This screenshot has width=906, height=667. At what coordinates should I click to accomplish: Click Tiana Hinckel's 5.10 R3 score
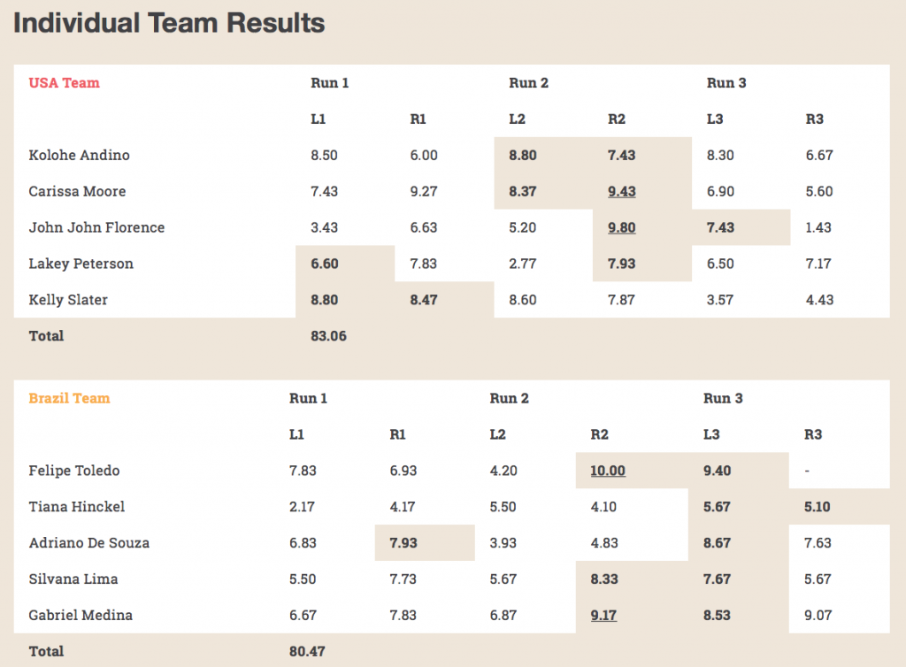click(x=817, y=507)
